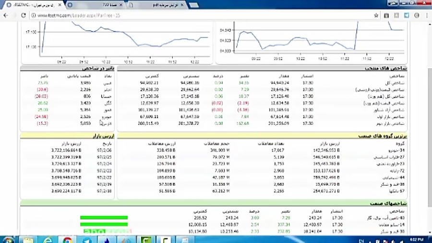432x243 pixels.
Task: Click the round grey extension icon
Action: 417,15
